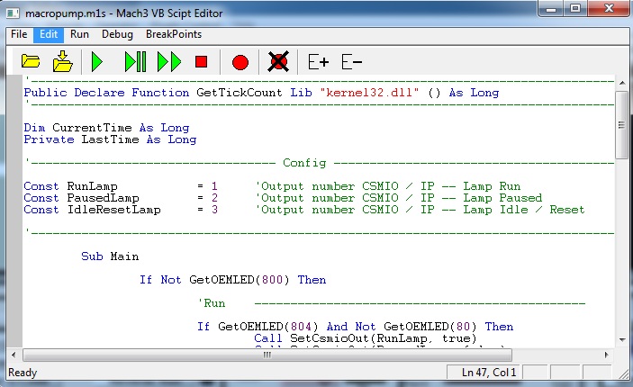Image resolution: width=633 pixels, height=387 pixels.
Task: Click the Save File folder icon
Action: [62, 62]
